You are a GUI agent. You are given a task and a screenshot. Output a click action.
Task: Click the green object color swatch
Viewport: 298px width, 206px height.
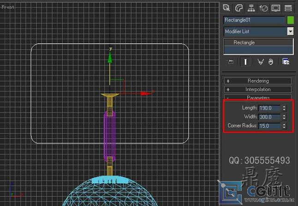pos(290,20)
